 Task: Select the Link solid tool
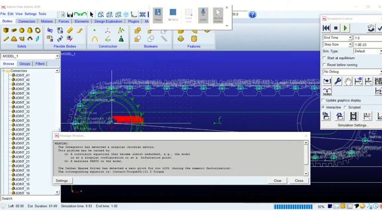pos(6,38)
